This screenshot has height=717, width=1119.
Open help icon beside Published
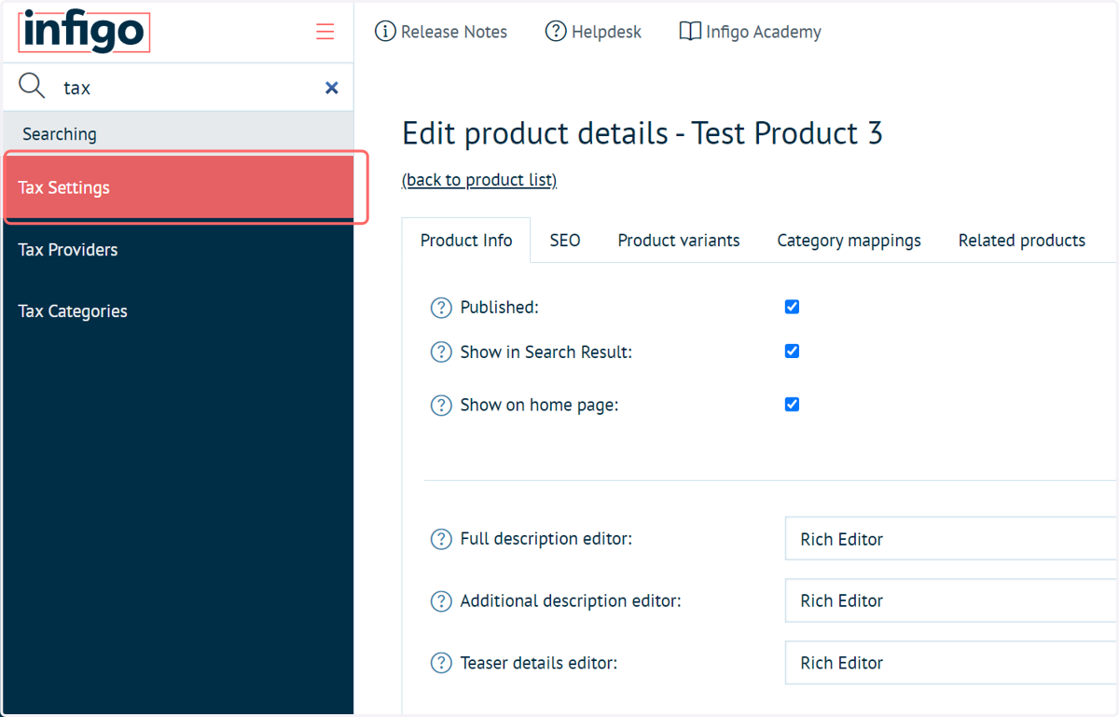(x=441, y=308)
